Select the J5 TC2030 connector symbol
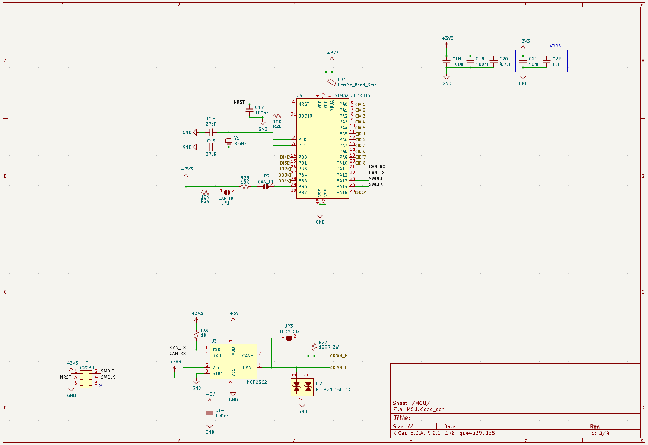This screenshot has height=445, width=648. [x=86, y=379]
